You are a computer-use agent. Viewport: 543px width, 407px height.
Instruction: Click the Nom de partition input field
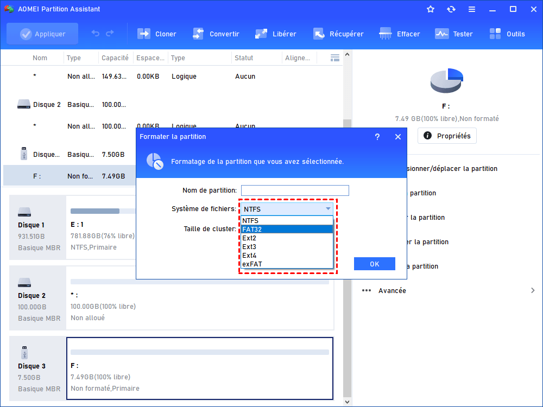[295, 190]
